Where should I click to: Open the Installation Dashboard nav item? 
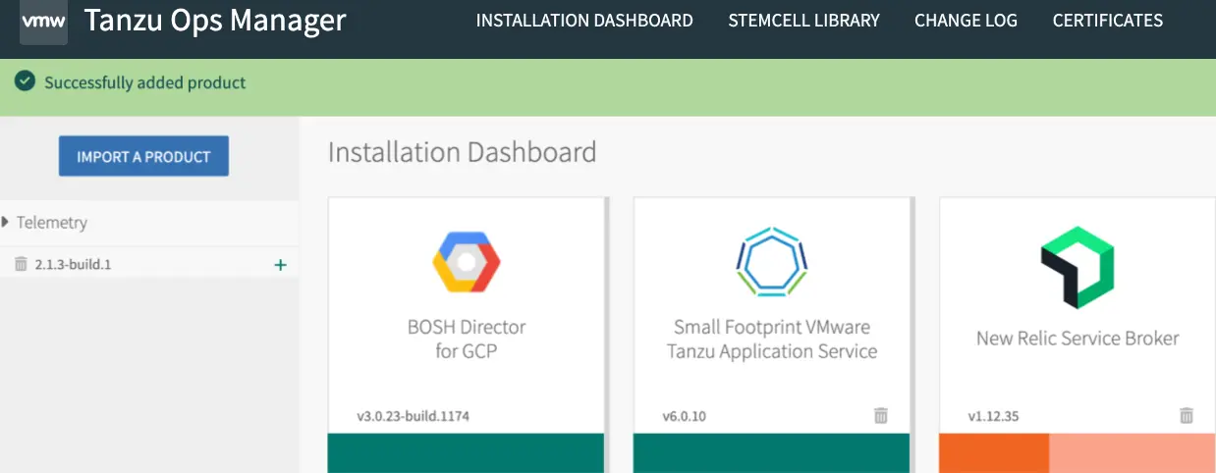click(584, 21)
